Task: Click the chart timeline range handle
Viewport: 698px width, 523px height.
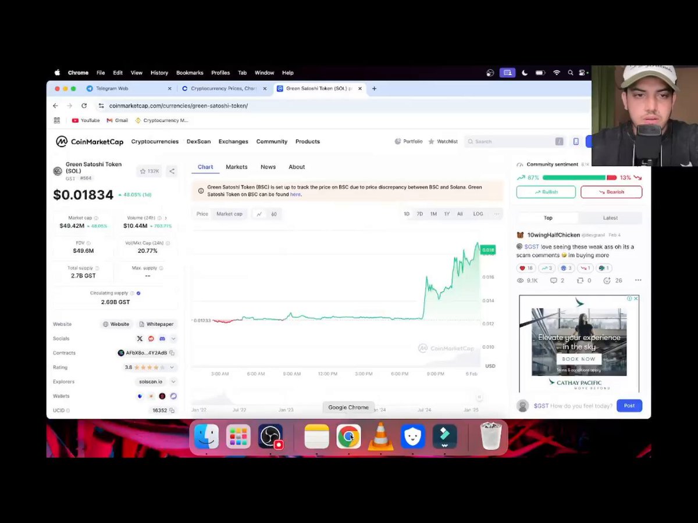Action: (x=479, y=397)
